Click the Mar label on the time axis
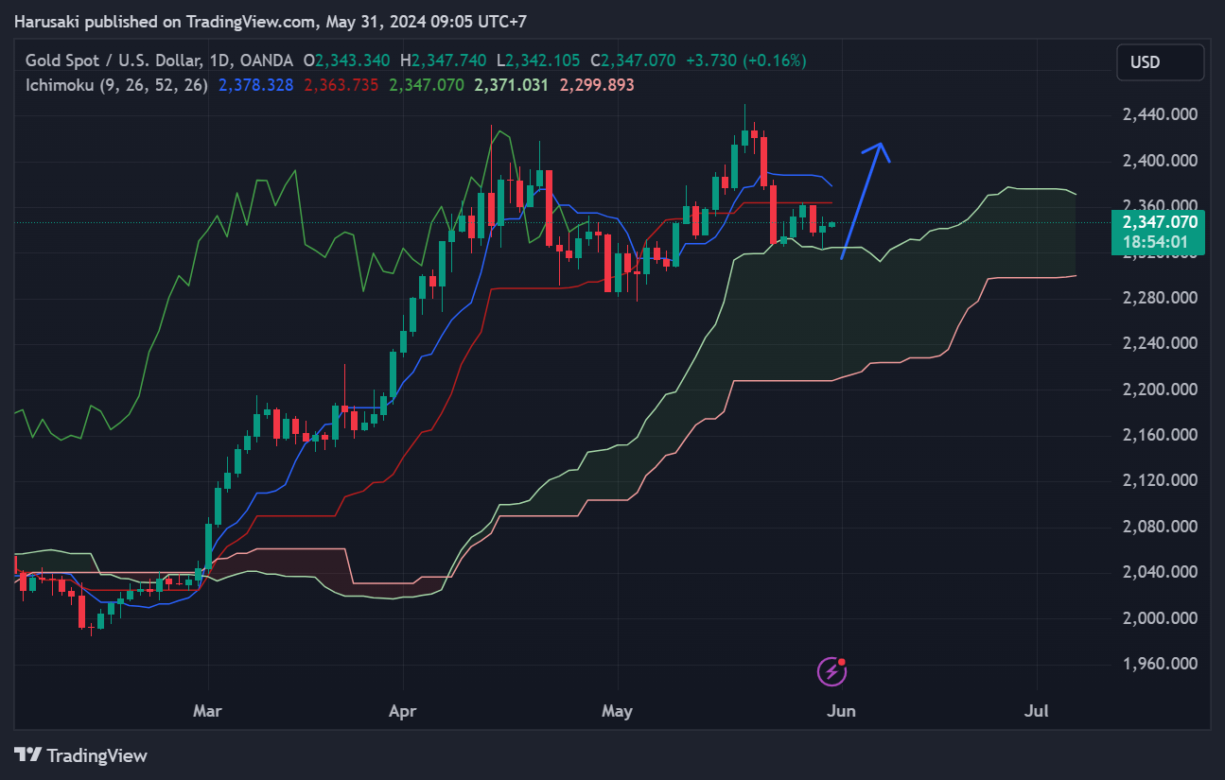1225x780 pixels. 207,710
